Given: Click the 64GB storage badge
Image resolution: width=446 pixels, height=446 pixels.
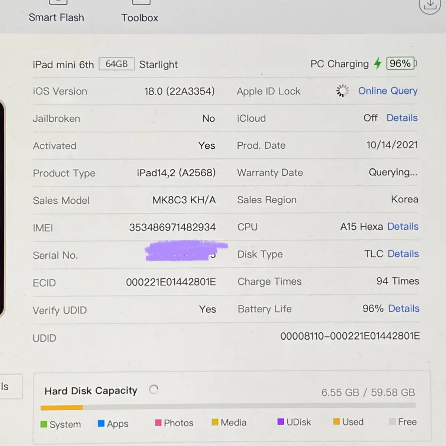Looking at the screenshot, I should pyautogui.click(x=117, y=64).
